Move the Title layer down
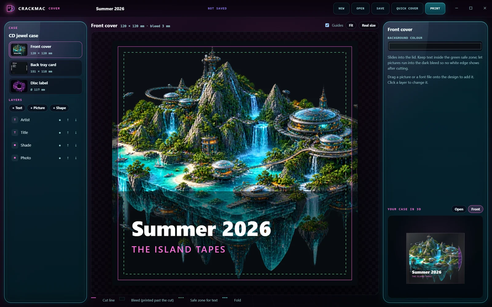This screenshot has height=307, width=492. (76, 133)
